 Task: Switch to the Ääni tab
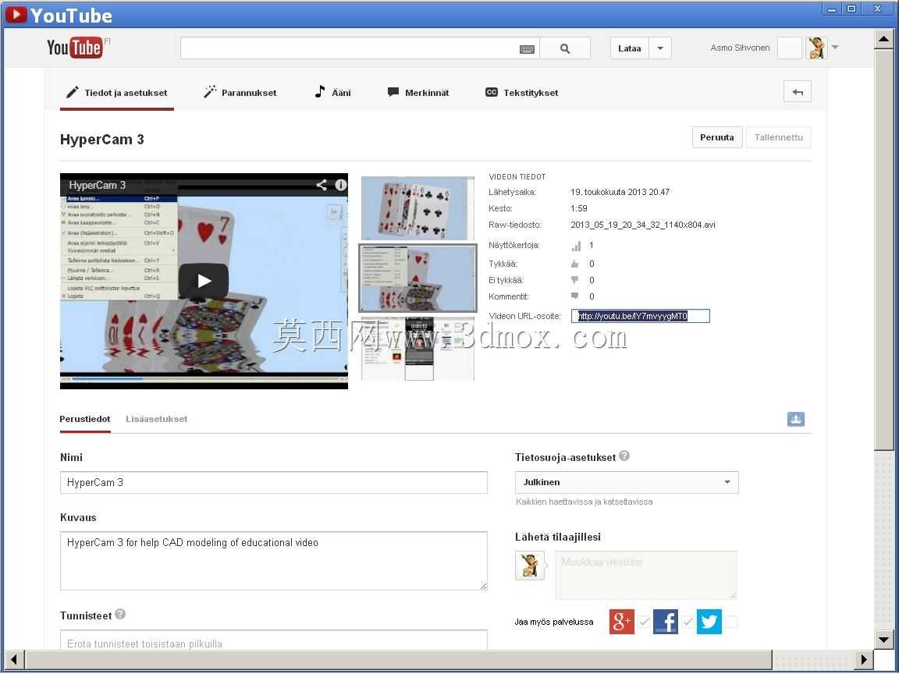[x=332, y=93]
